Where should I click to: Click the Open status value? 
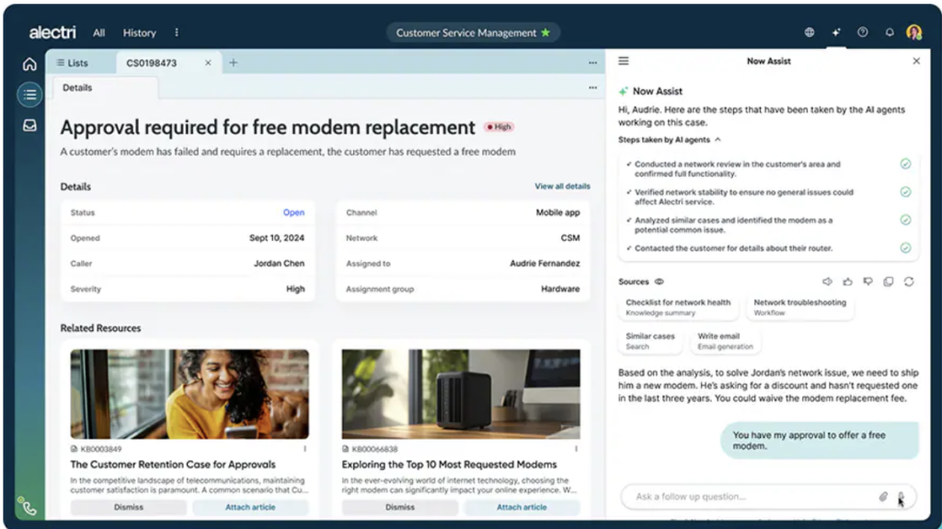293,213
